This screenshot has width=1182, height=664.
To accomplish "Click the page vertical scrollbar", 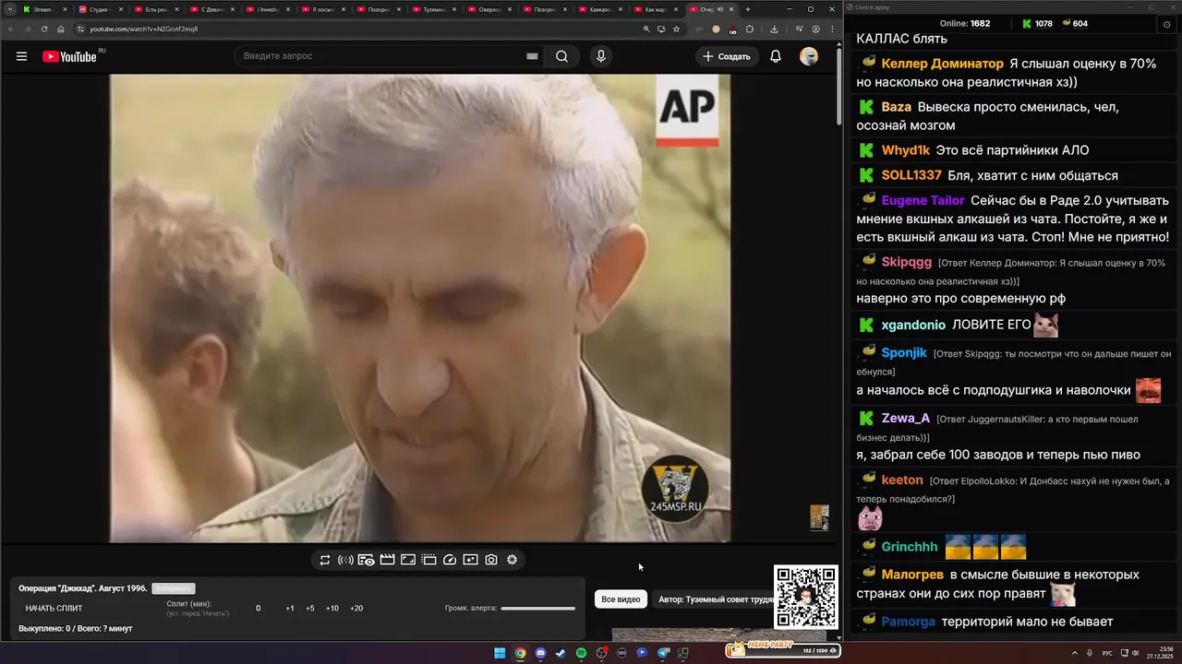I will [838, 88].
